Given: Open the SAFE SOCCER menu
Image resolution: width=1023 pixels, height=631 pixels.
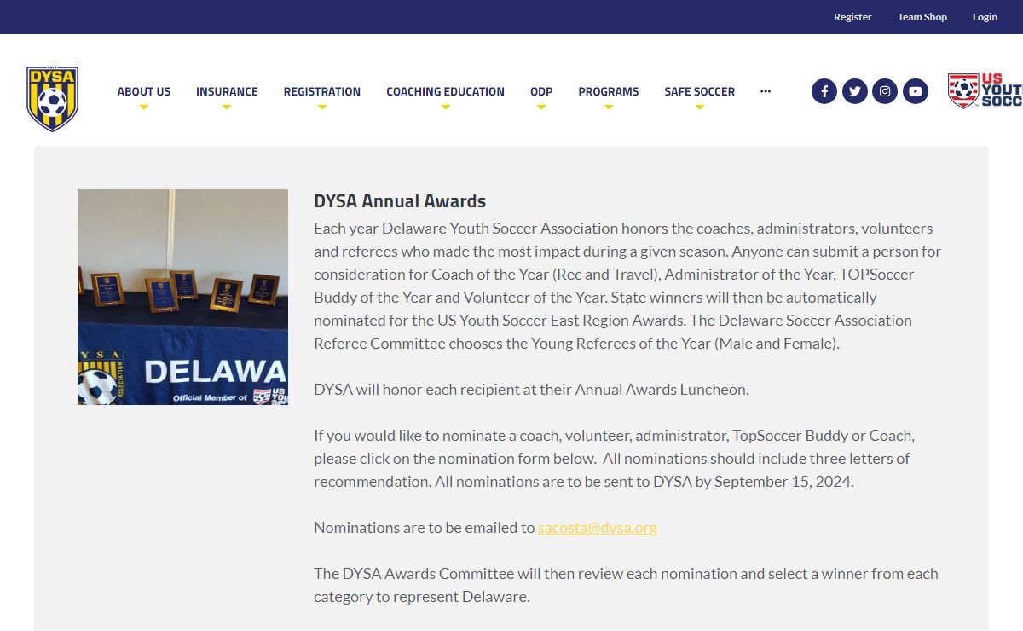Looking at the screenshot, I should coord(700,91).
